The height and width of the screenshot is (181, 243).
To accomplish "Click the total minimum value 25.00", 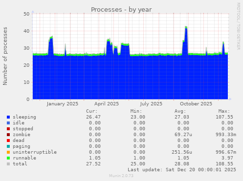I will (138, 164).
